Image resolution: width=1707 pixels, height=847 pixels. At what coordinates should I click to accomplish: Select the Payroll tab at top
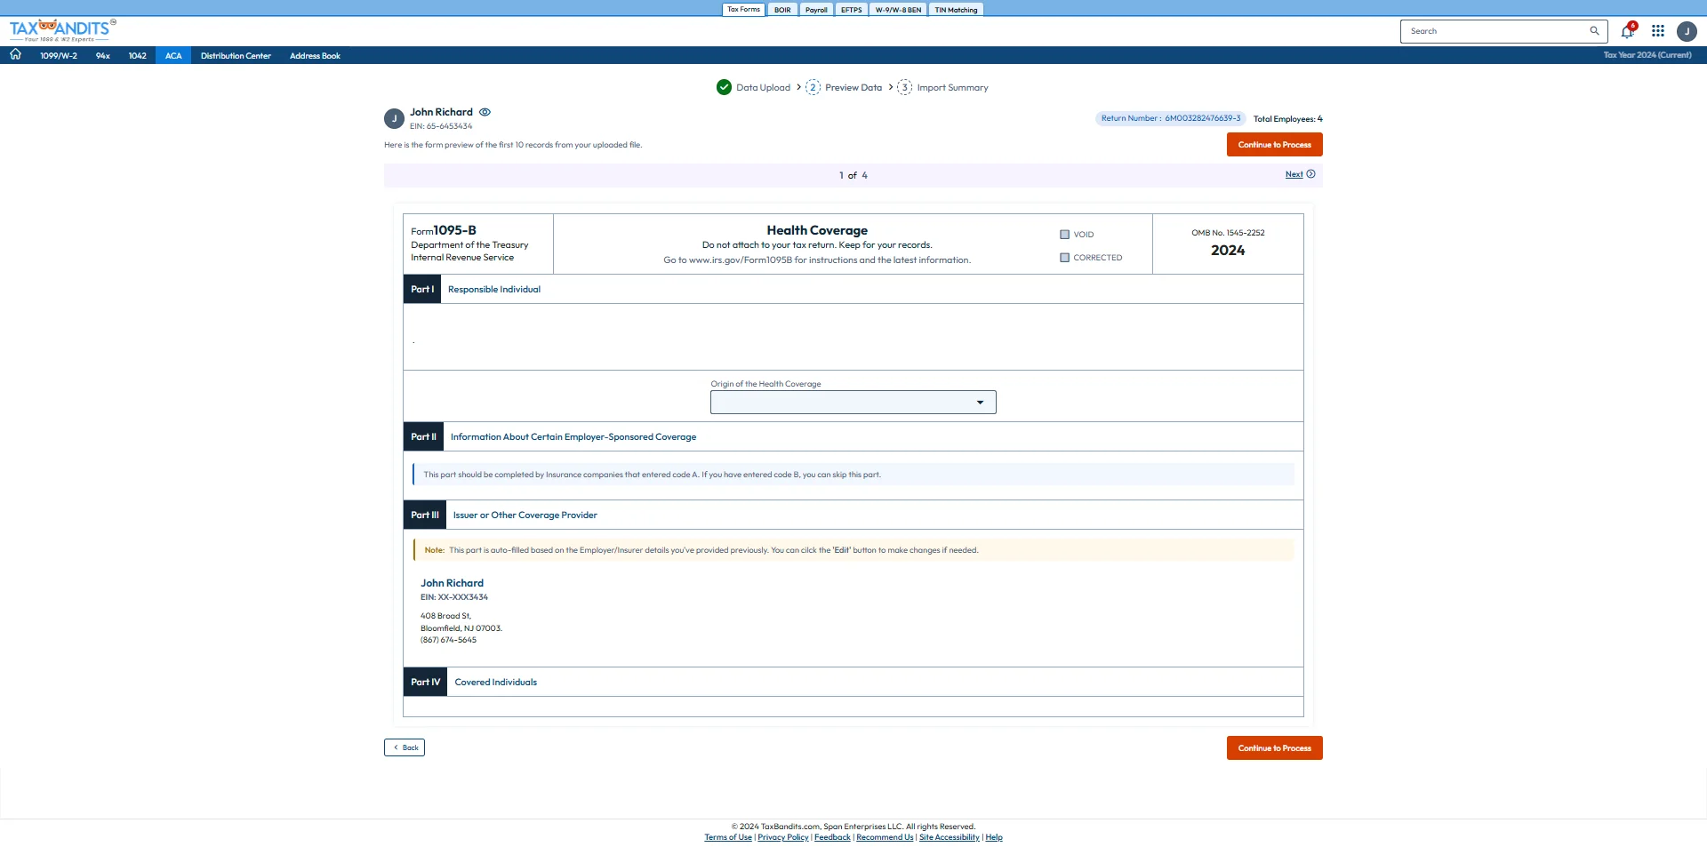click(x=815, y=10)
